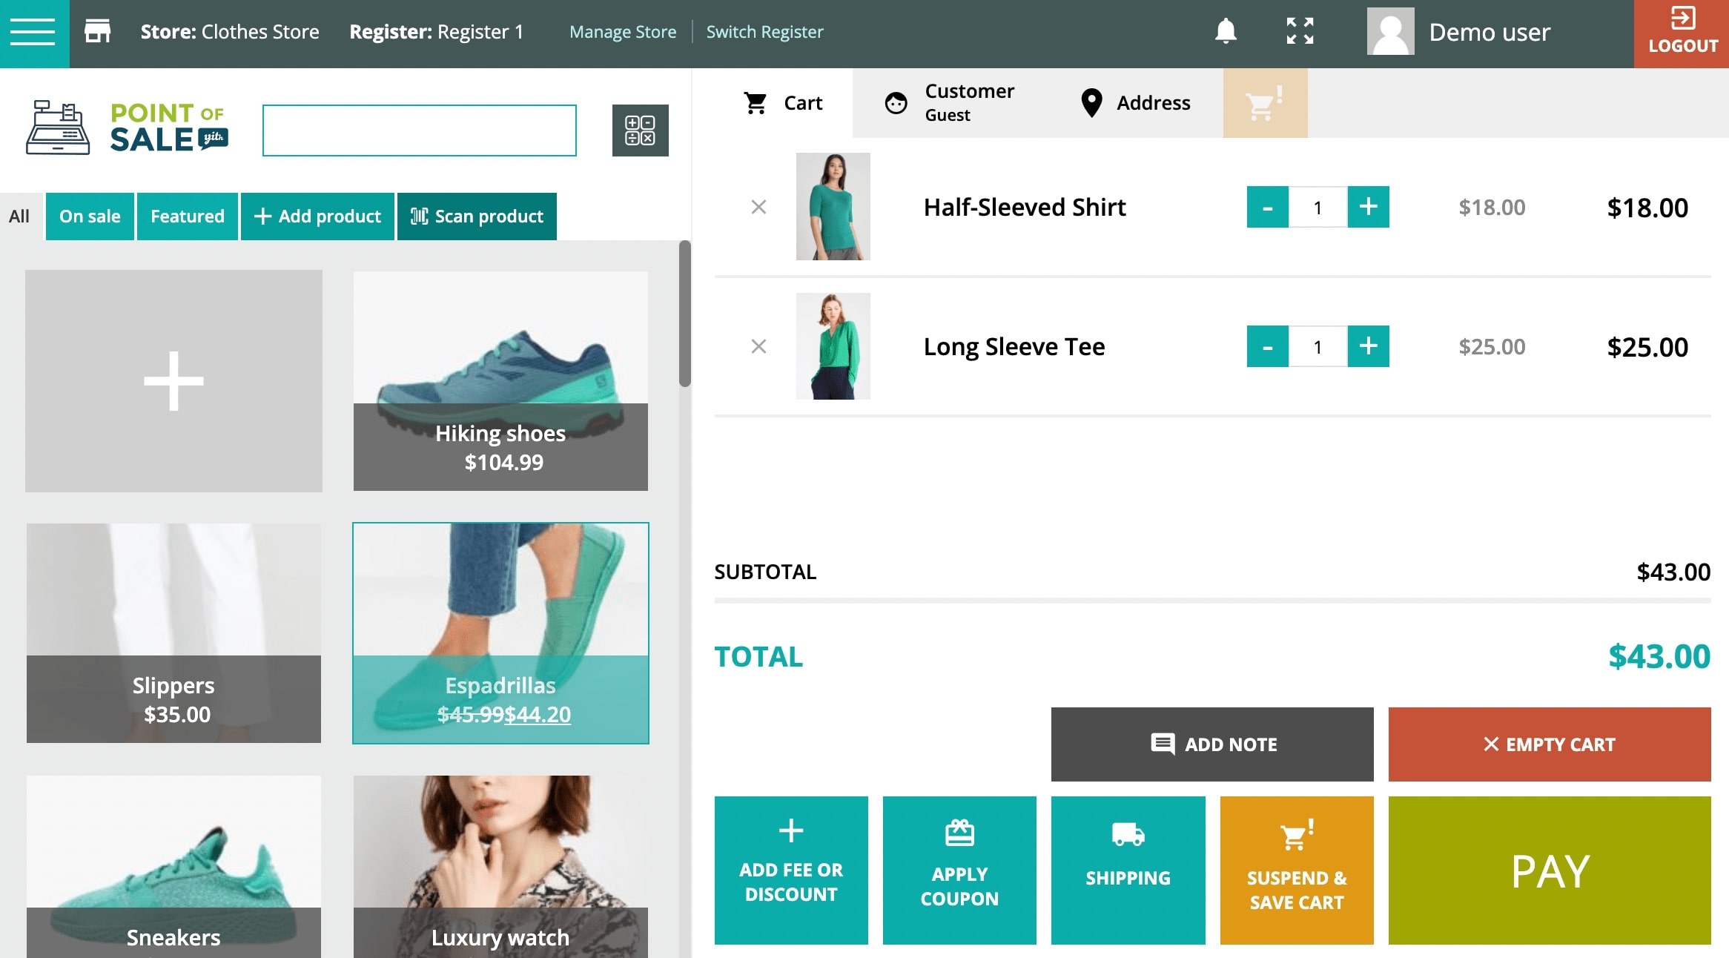This screenshot has height=958, width=1729.
Task: Click the Scan product button
Action: (x=477, y=217)
